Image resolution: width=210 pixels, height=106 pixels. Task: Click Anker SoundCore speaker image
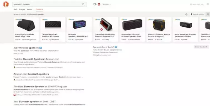tap(186, 25)
